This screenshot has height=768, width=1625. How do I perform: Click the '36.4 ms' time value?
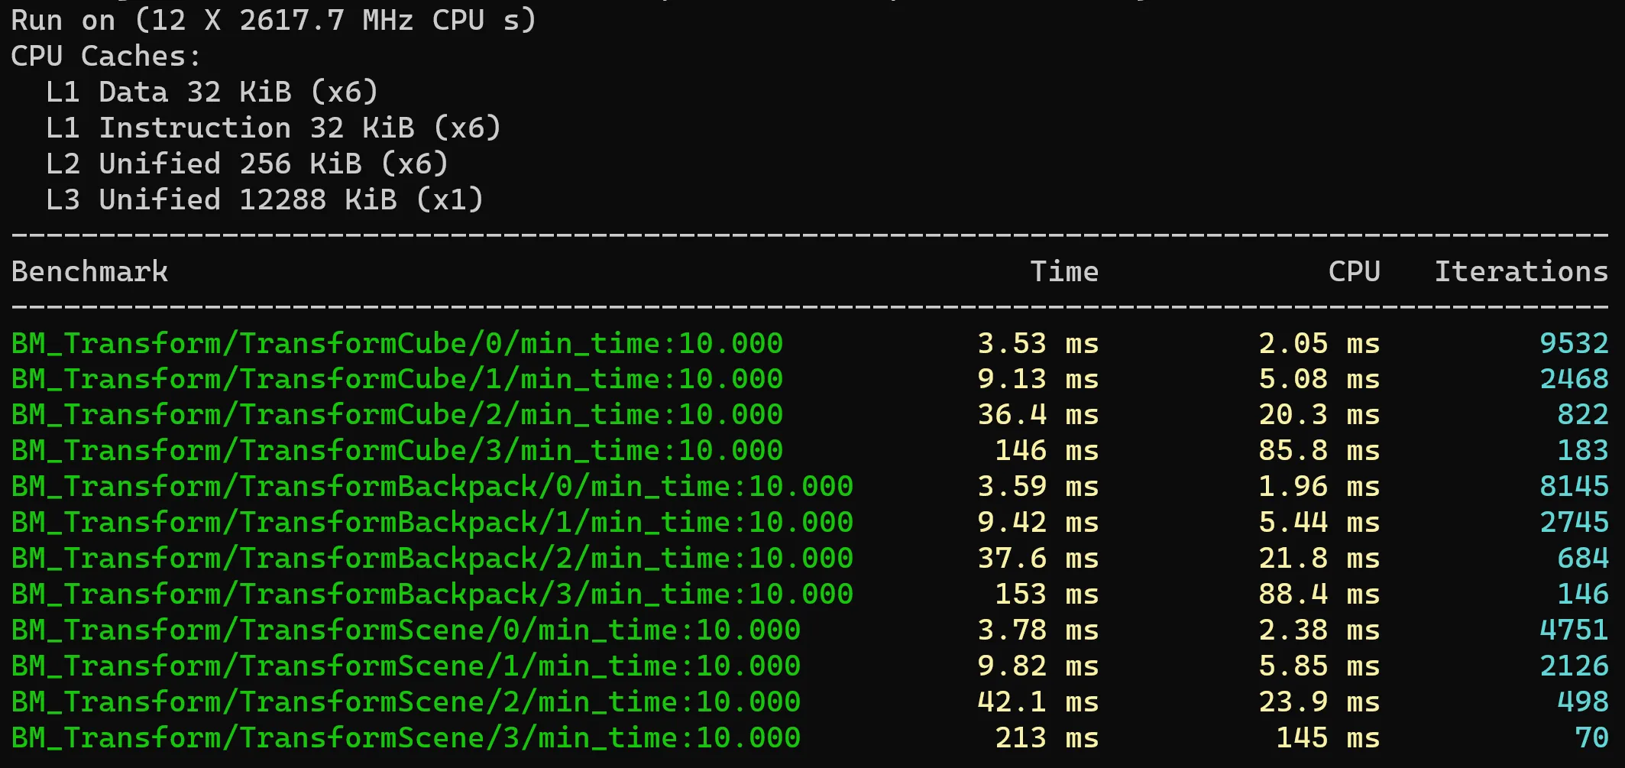point(1037,415)
